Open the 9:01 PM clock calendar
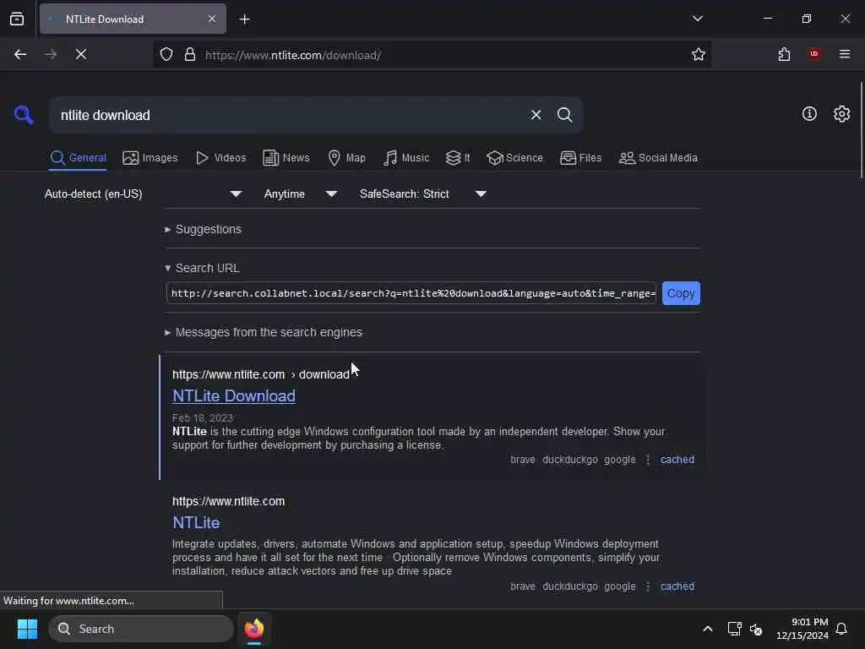 coord(802,629)
